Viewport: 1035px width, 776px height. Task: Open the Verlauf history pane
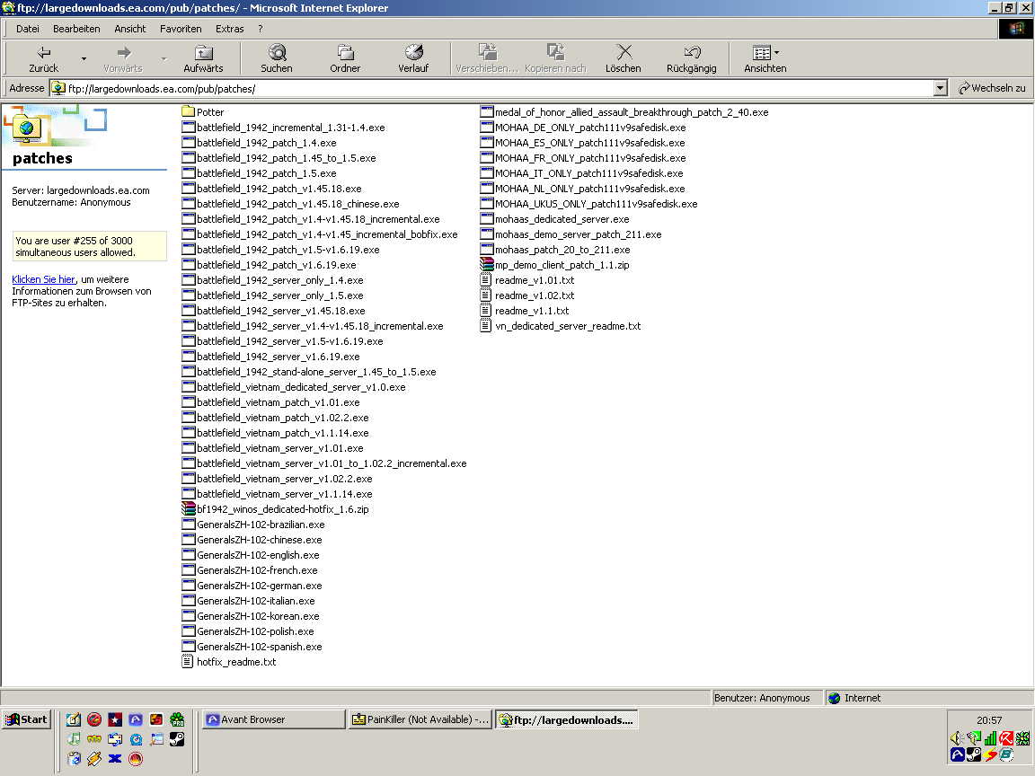pos(413,58)
